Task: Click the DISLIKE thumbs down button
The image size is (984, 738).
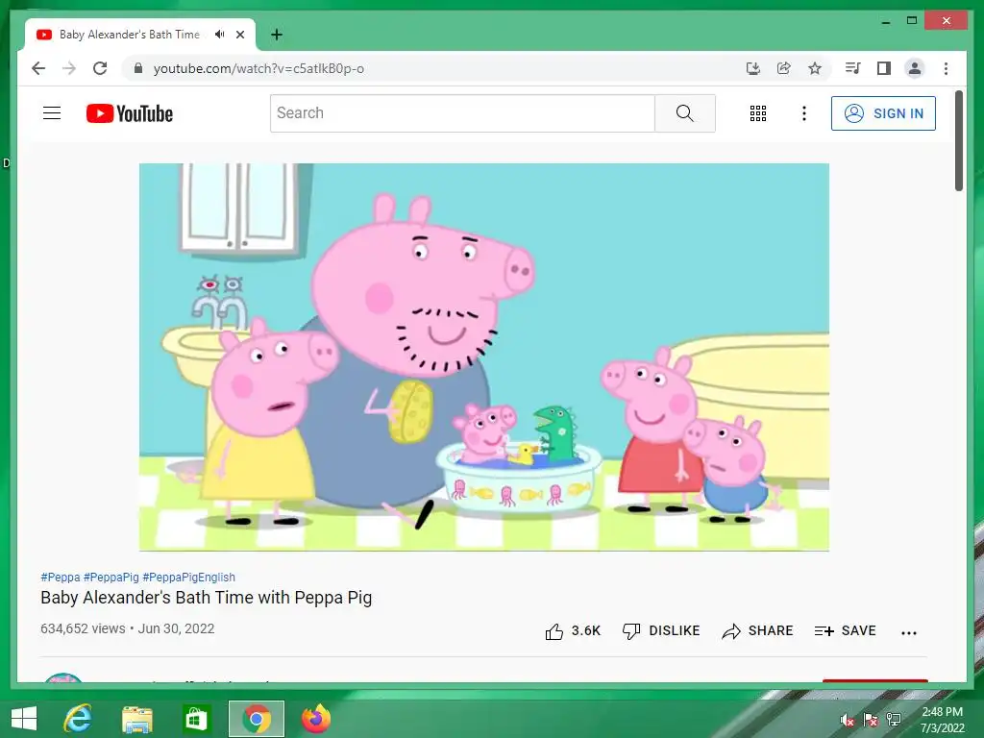Action: tap(660, 630)
